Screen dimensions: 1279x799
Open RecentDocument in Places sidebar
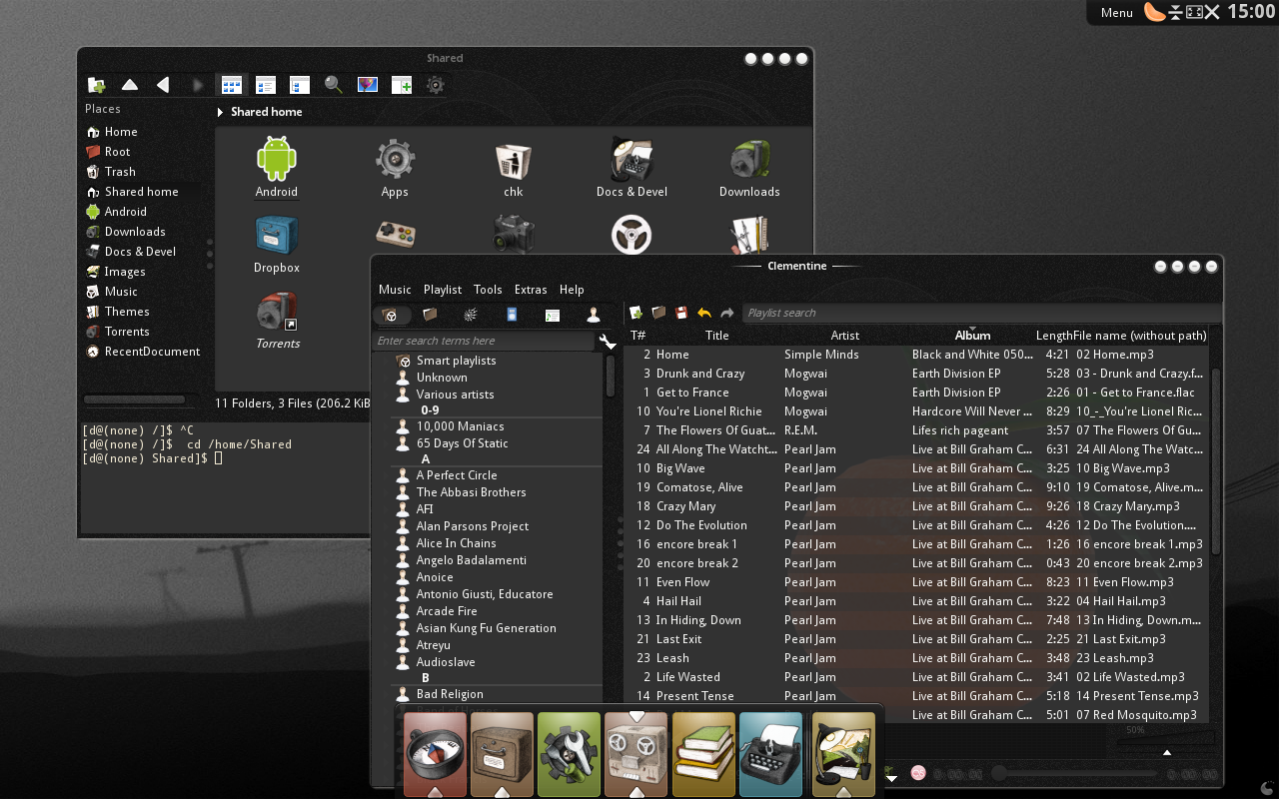152,352
